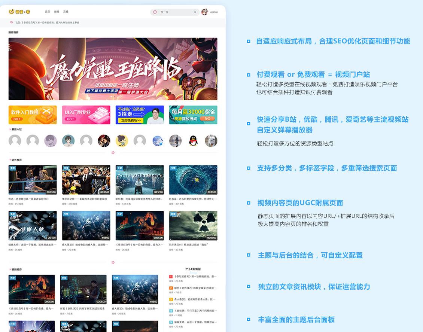Click the search magnifier icon
Viewport: 423px width, 332px height.
coord(195,12)
